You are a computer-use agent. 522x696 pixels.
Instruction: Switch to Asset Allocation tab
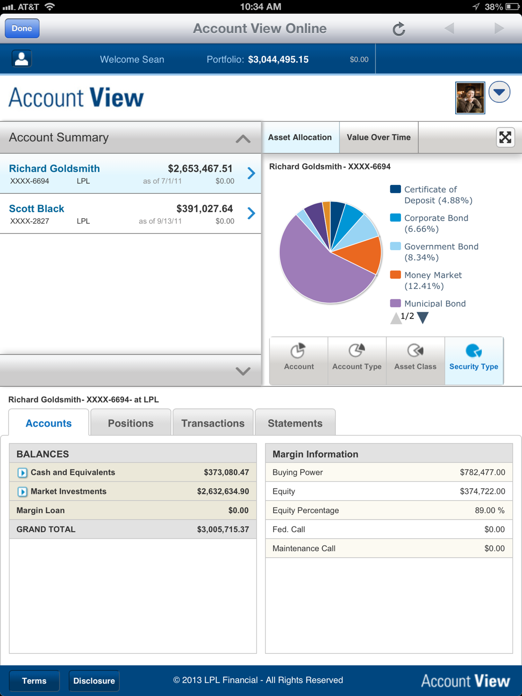pyautogui.click(x=300, y=137)
